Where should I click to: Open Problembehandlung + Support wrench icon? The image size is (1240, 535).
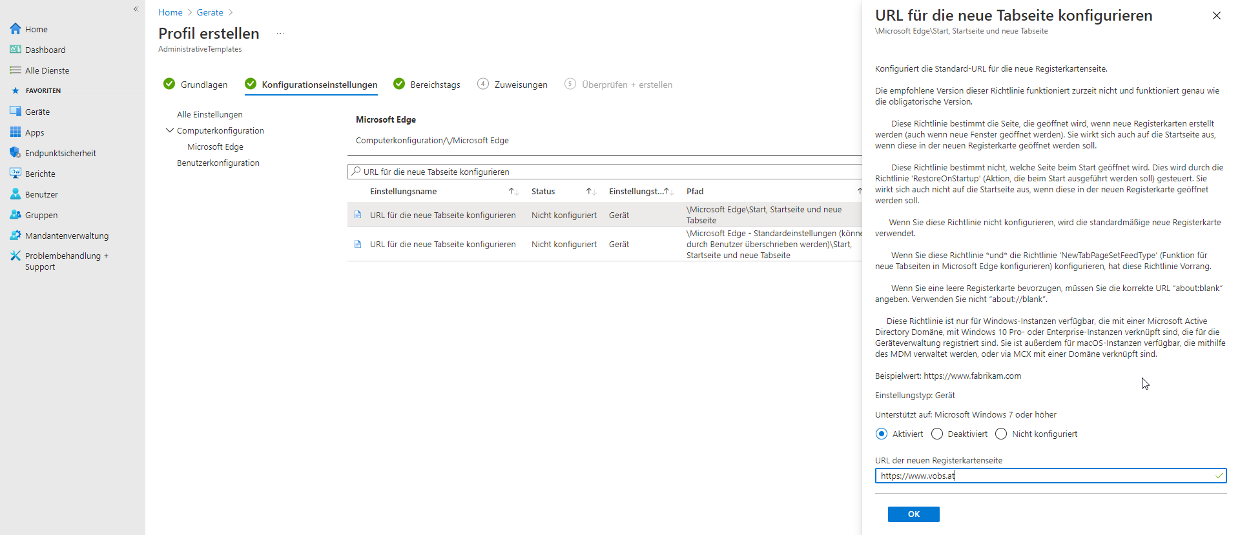(15, 256)
